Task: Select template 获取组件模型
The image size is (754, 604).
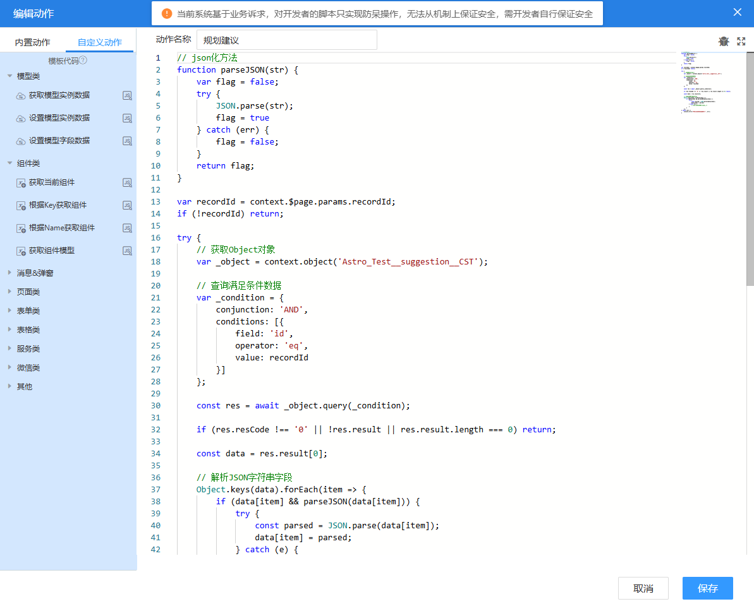Action: [x=51, y=250]
